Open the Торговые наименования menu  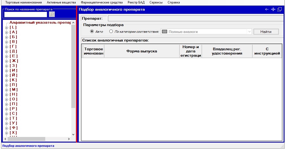[x=24, y=2]
